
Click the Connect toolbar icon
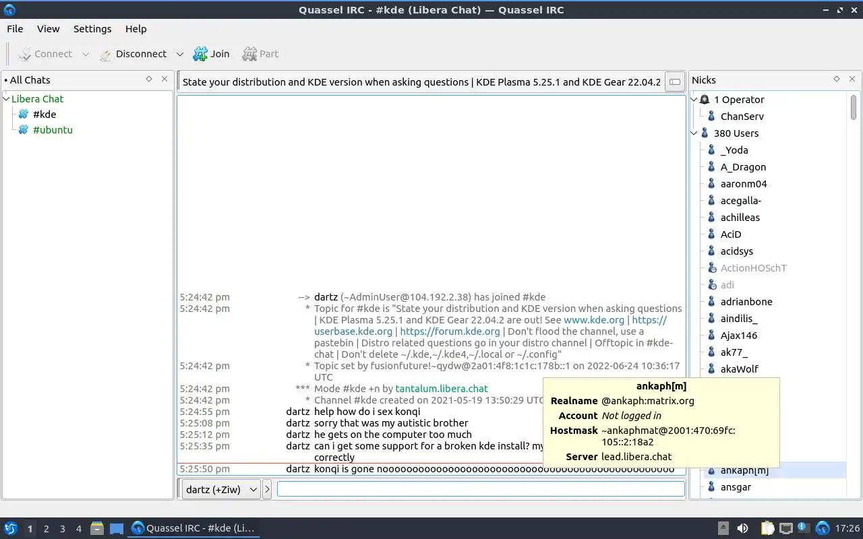(25, 54)
